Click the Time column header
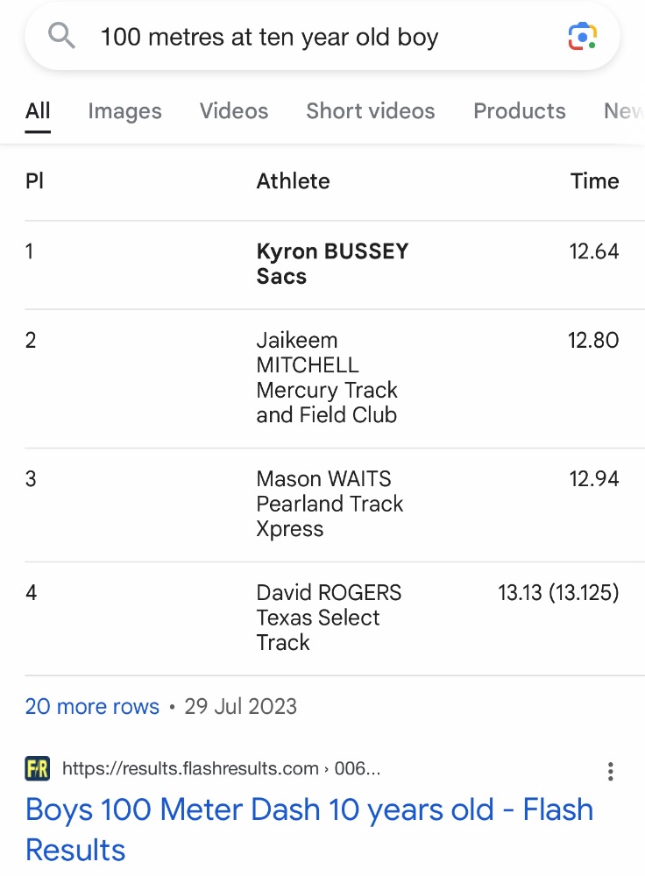The image size is (645, 876). coord(594,181)
